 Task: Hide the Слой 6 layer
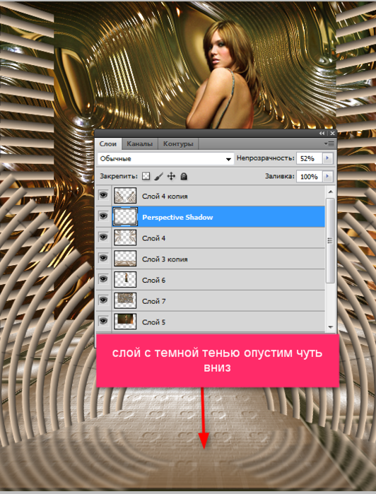click(103, 279)
